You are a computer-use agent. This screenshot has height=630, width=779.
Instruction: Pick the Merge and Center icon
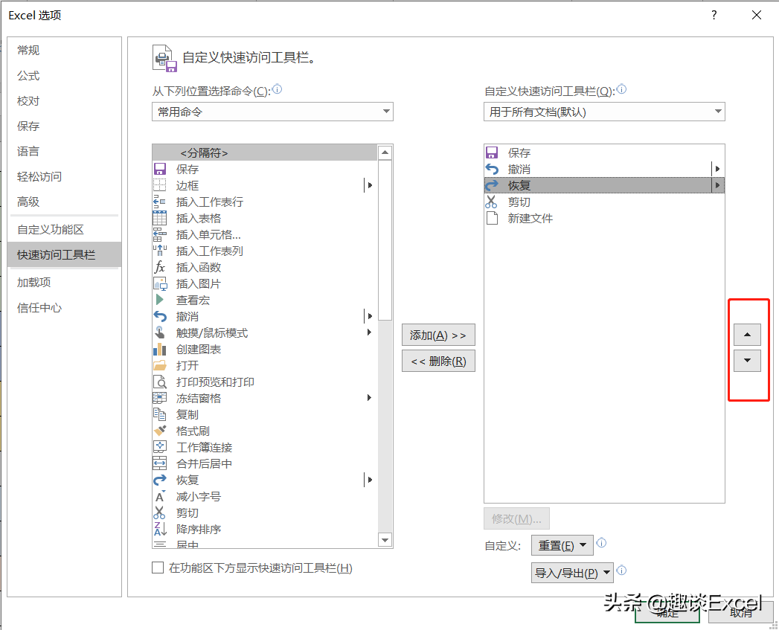click(x=159, y=463)
